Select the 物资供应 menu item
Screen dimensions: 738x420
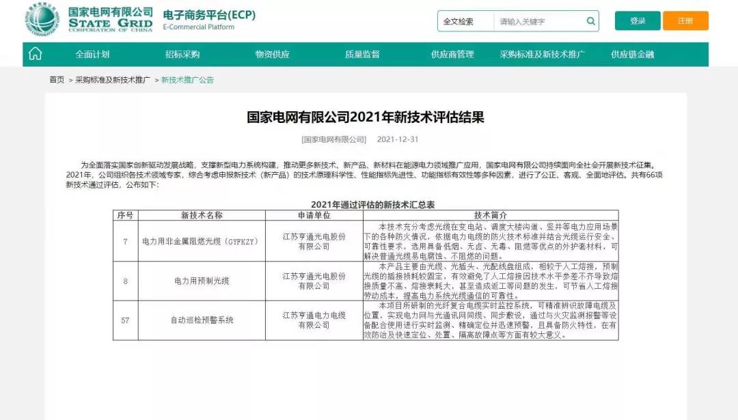273,55
